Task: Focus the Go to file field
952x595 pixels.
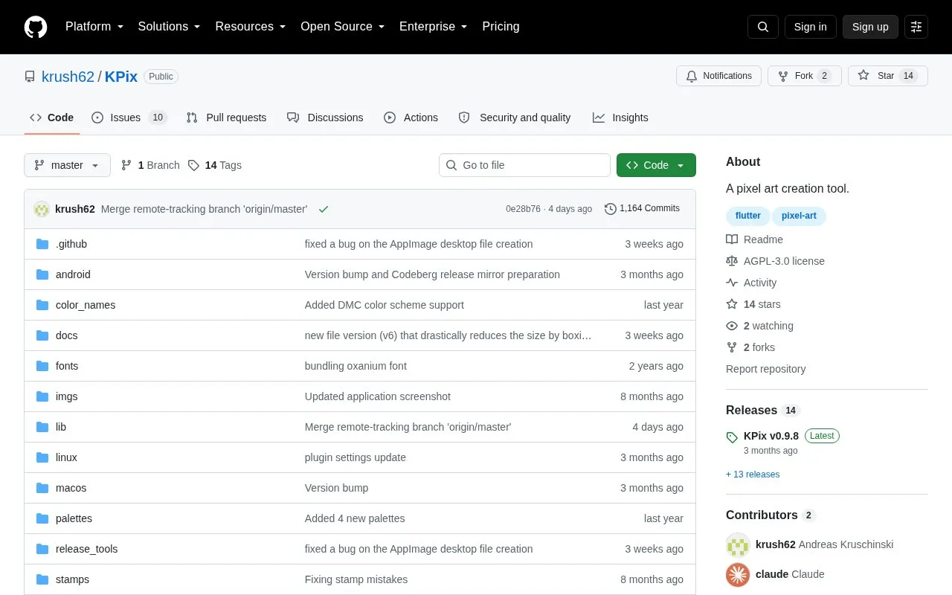Action: click(x=524, y=165)
